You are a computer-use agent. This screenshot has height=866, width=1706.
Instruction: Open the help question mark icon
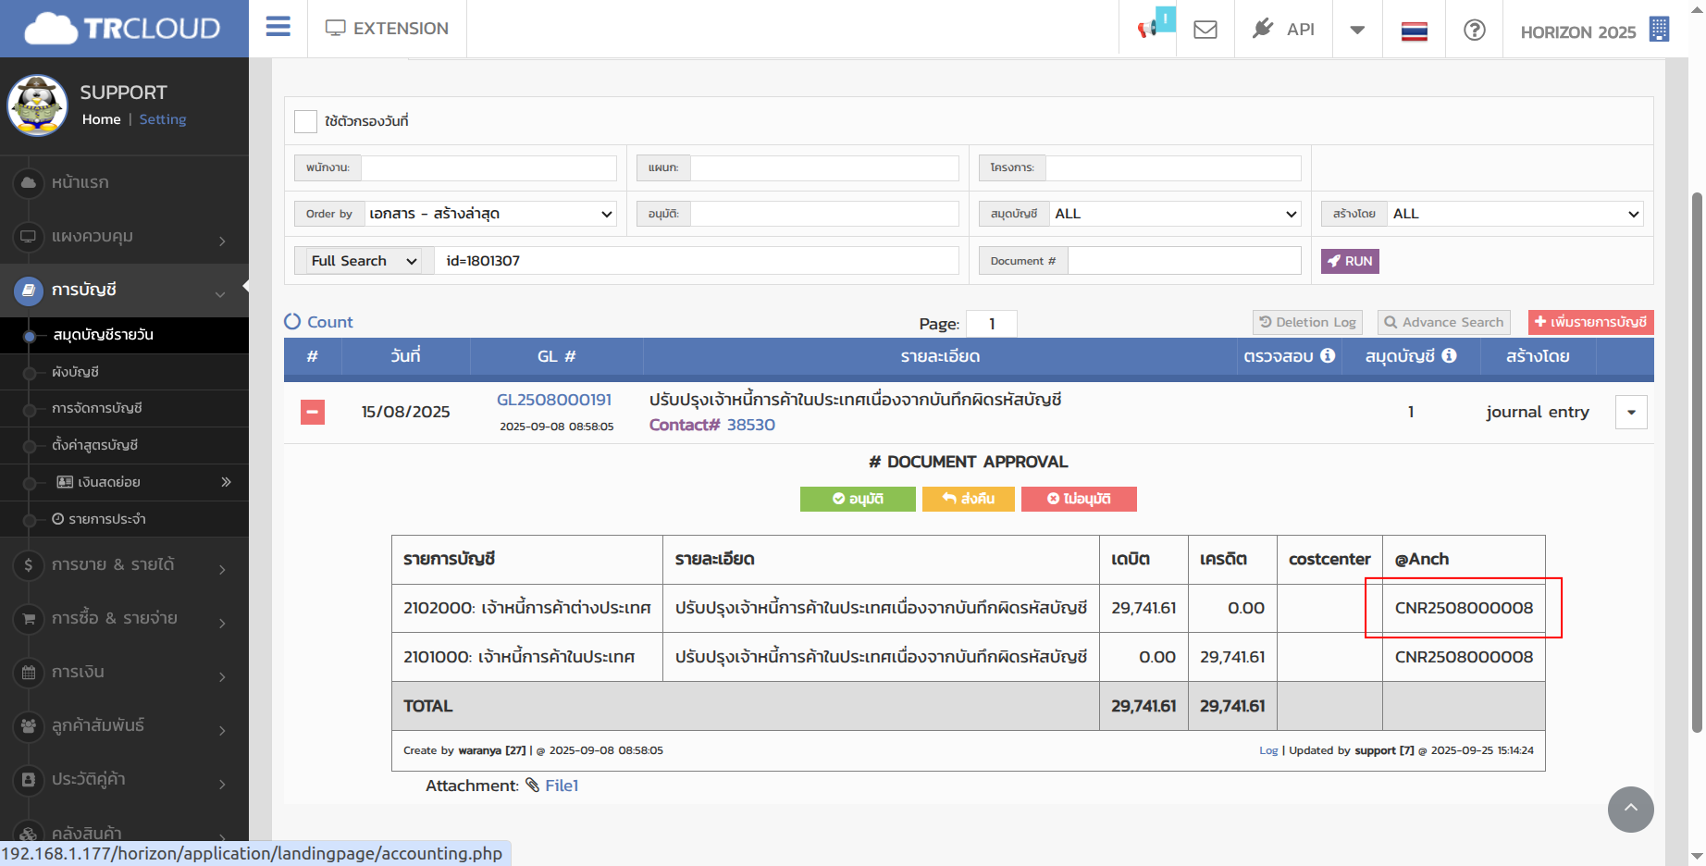[1474, 30]
